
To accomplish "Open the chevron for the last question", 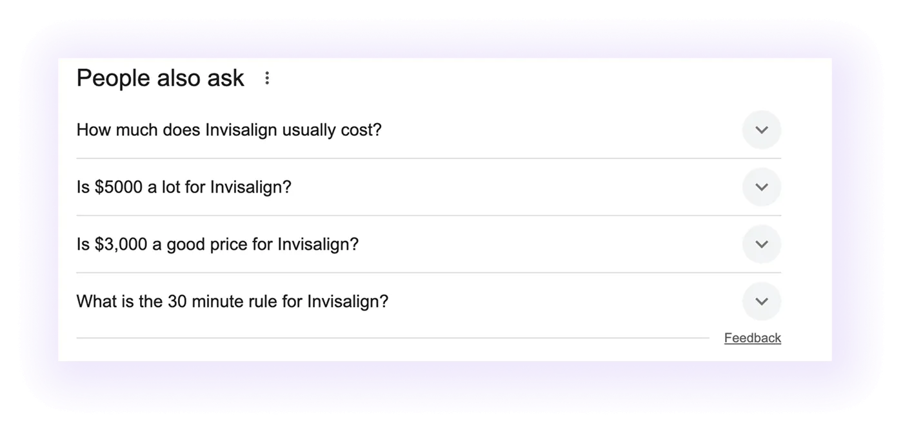I will point(762,301).
